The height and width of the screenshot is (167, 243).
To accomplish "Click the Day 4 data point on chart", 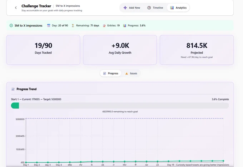I will click(x=59, y=162).
